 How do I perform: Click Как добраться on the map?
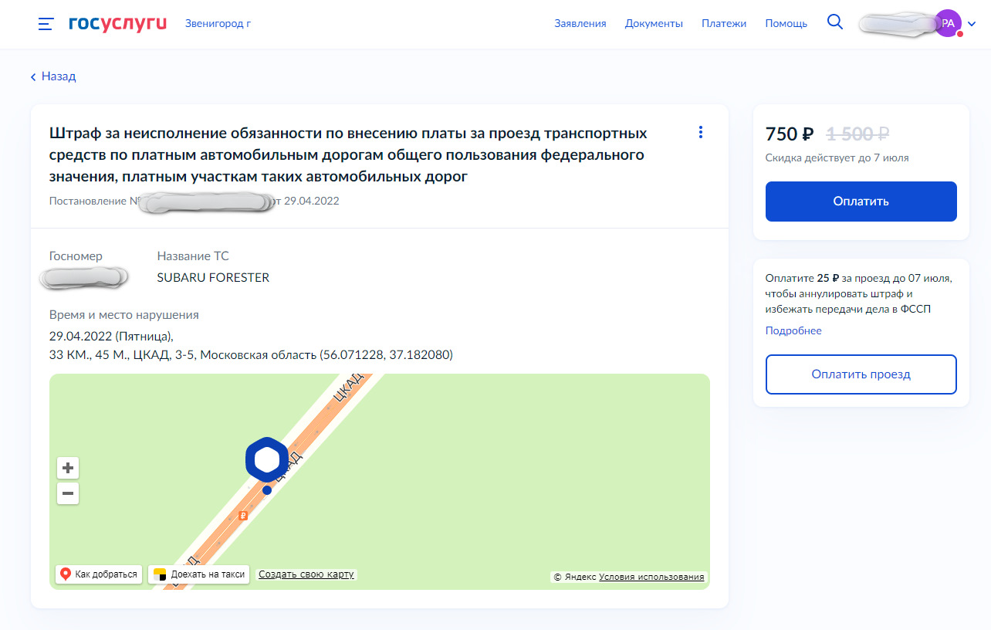point(99,574)
